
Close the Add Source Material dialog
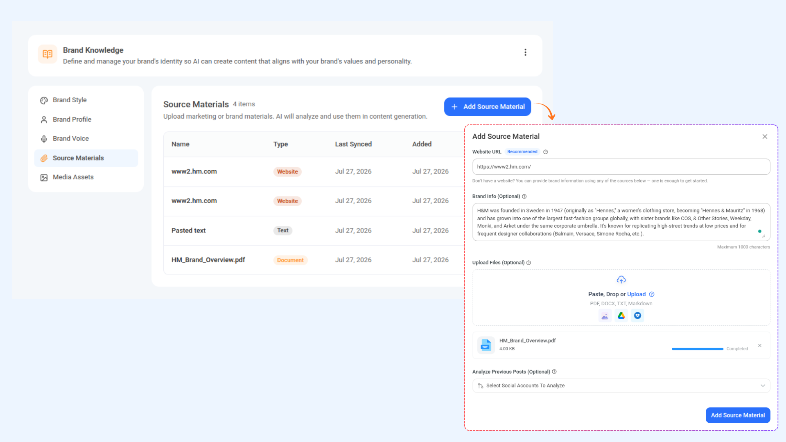coord(765,137)
